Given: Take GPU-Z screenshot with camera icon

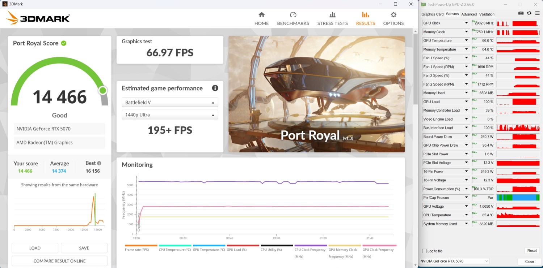Looking at the screenshot, I should (521, 13).
